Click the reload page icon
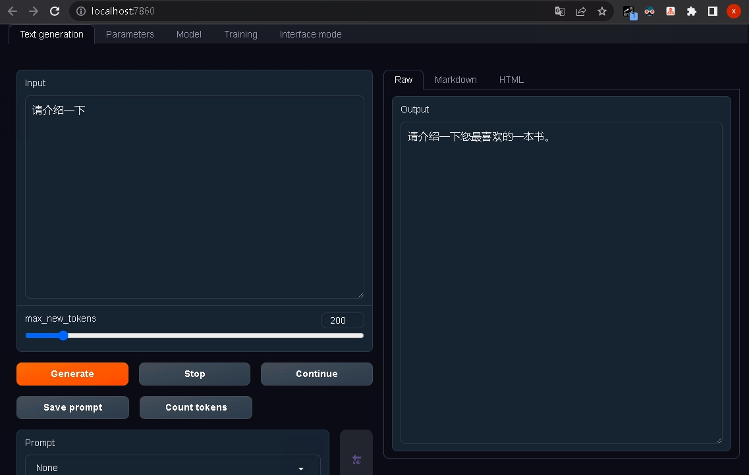Image resolution: width=749 pixels, height=475 pixels. 55,11
